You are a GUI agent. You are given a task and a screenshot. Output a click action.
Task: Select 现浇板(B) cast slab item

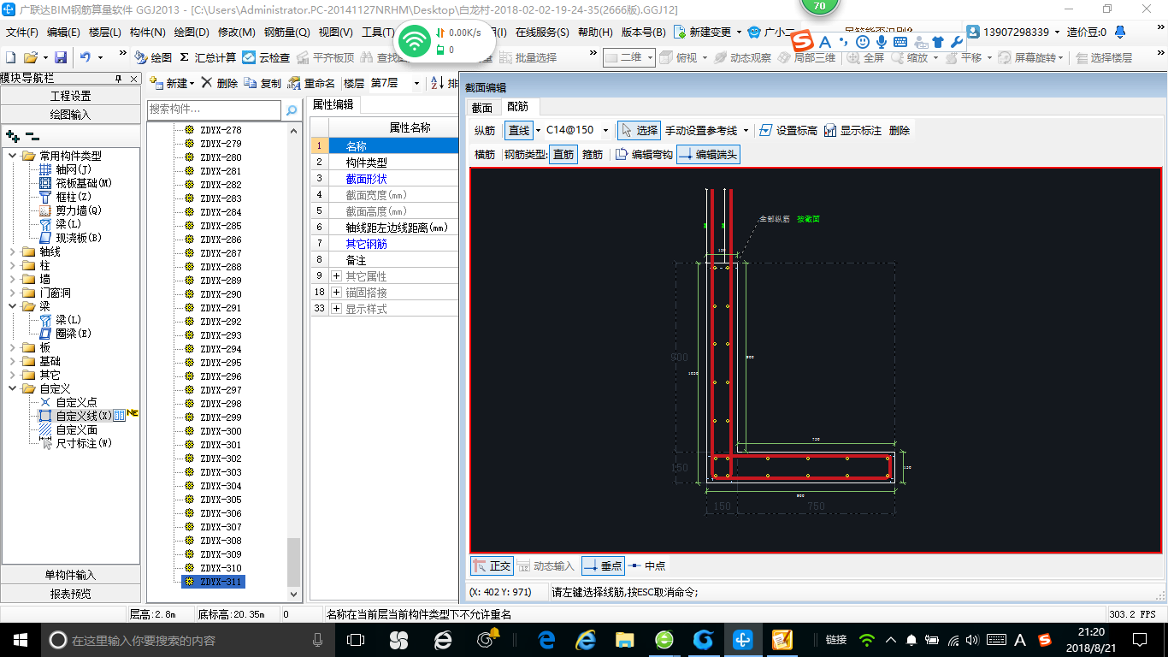point(71,238)
